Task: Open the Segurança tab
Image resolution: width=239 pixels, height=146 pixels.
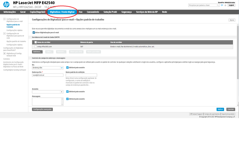Action: [x=126, y=12]
